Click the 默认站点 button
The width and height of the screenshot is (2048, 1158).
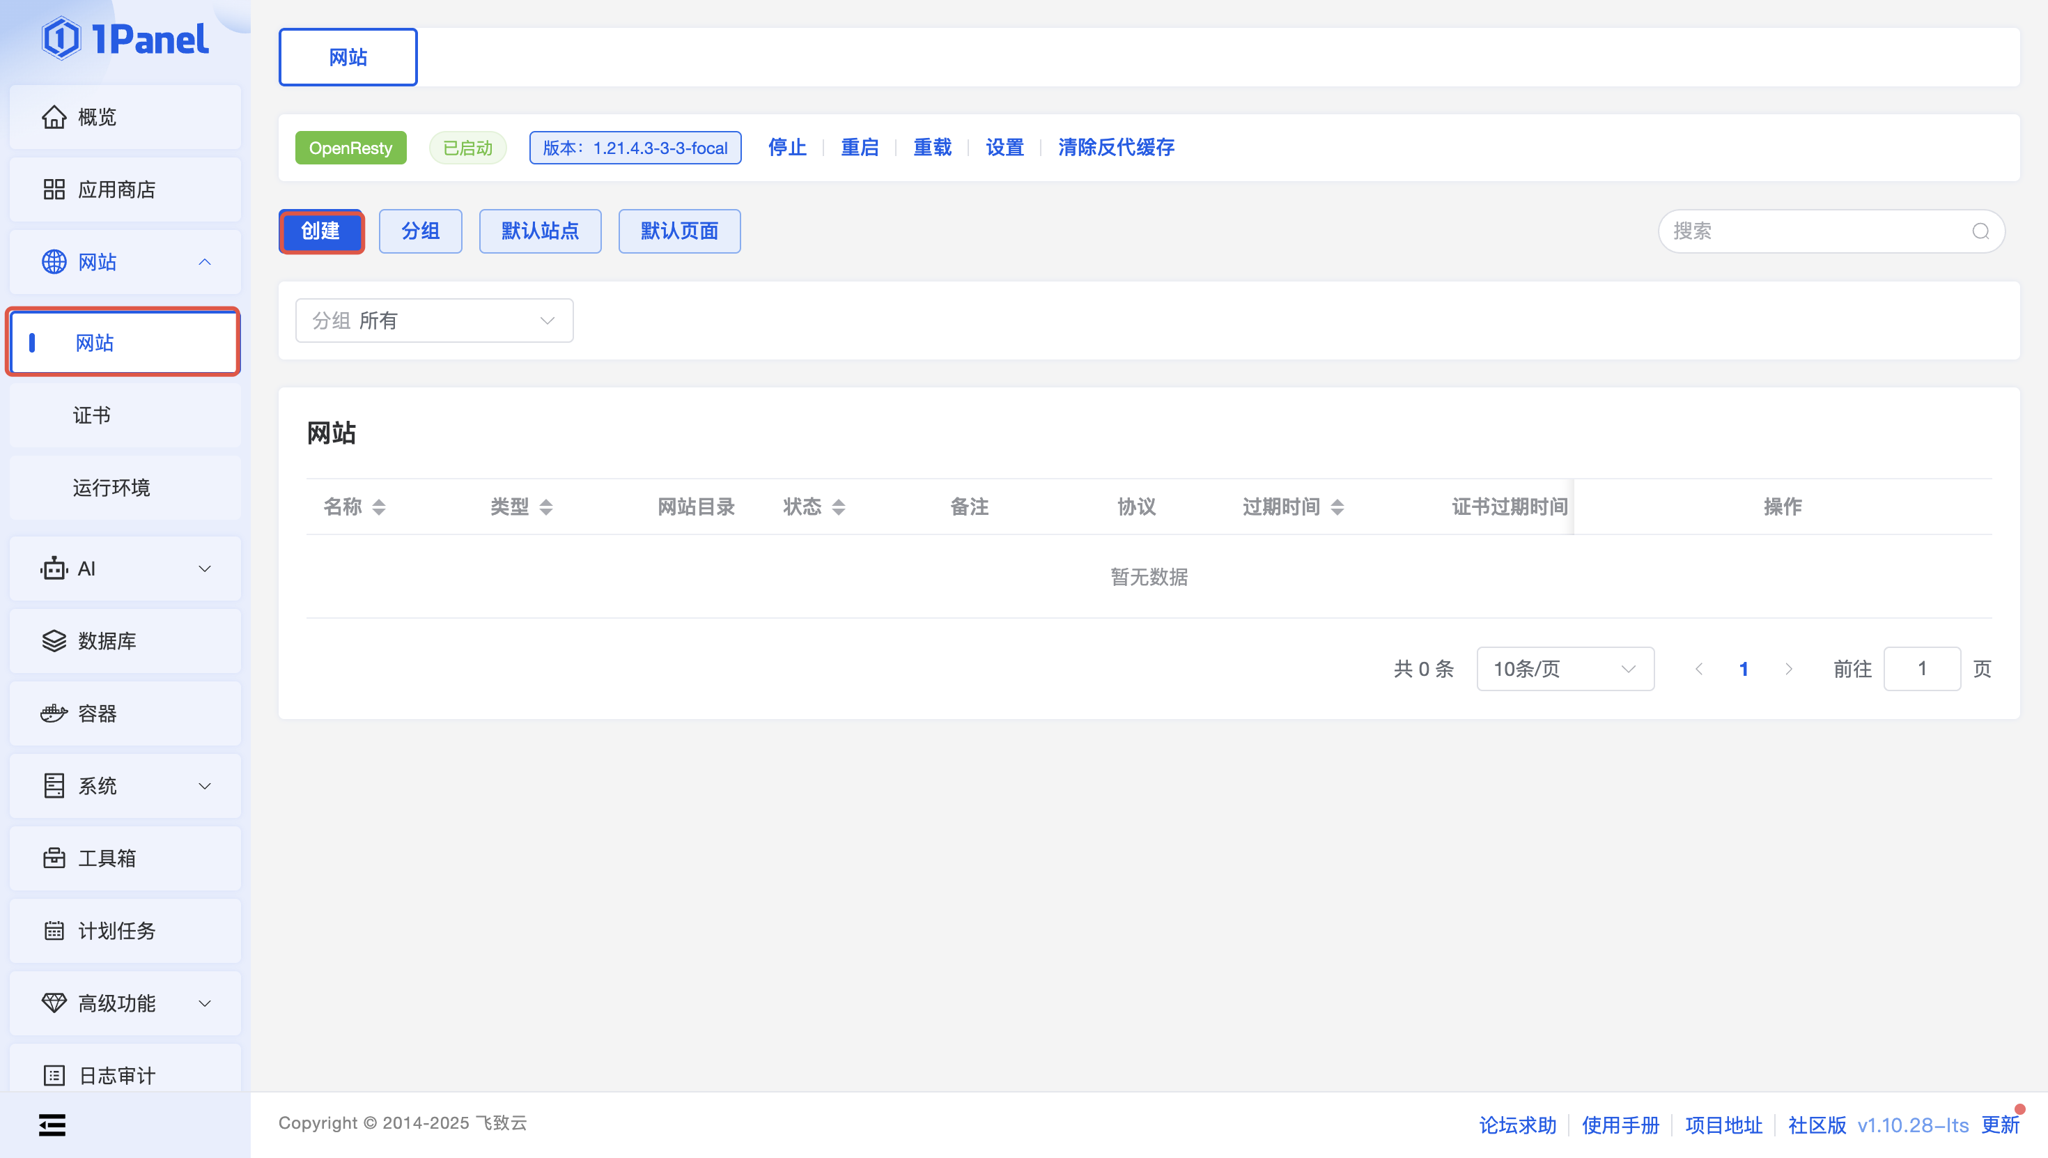pyautogui.click(x=541, y=231)
